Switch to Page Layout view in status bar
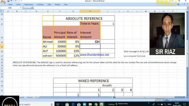The image size is (189, 106). (159, 100)
